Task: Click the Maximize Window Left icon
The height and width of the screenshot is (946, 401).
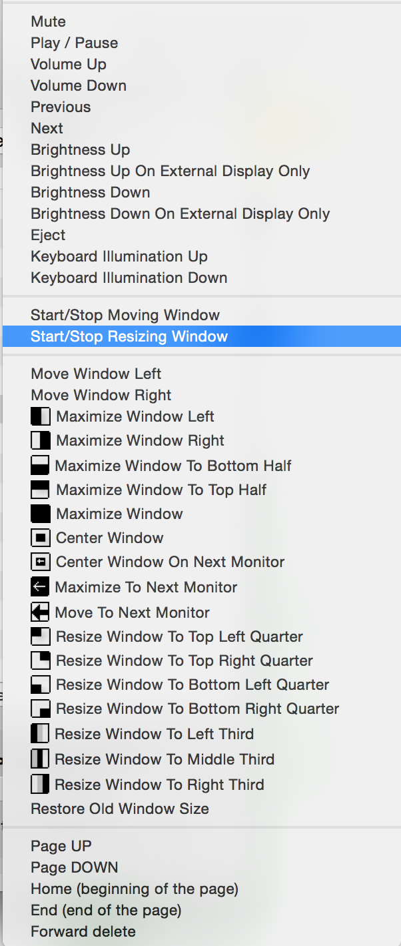Action: tap(41, 417)
